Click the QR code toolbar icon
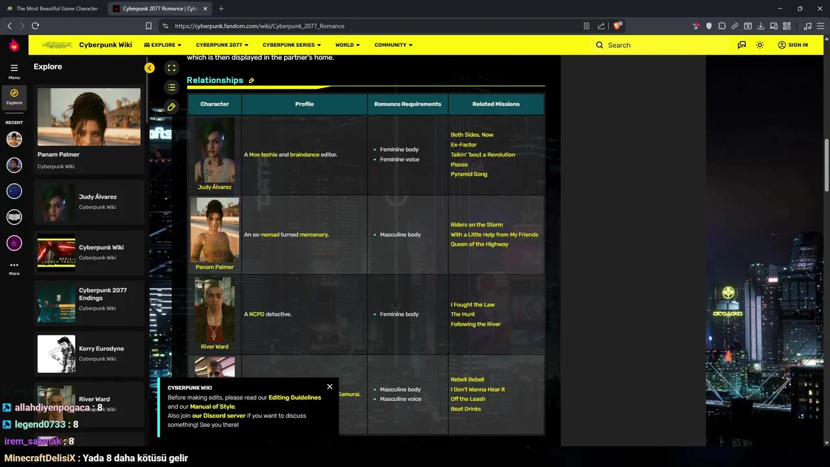Screen dimensions: 830x467 pos(787,26)
